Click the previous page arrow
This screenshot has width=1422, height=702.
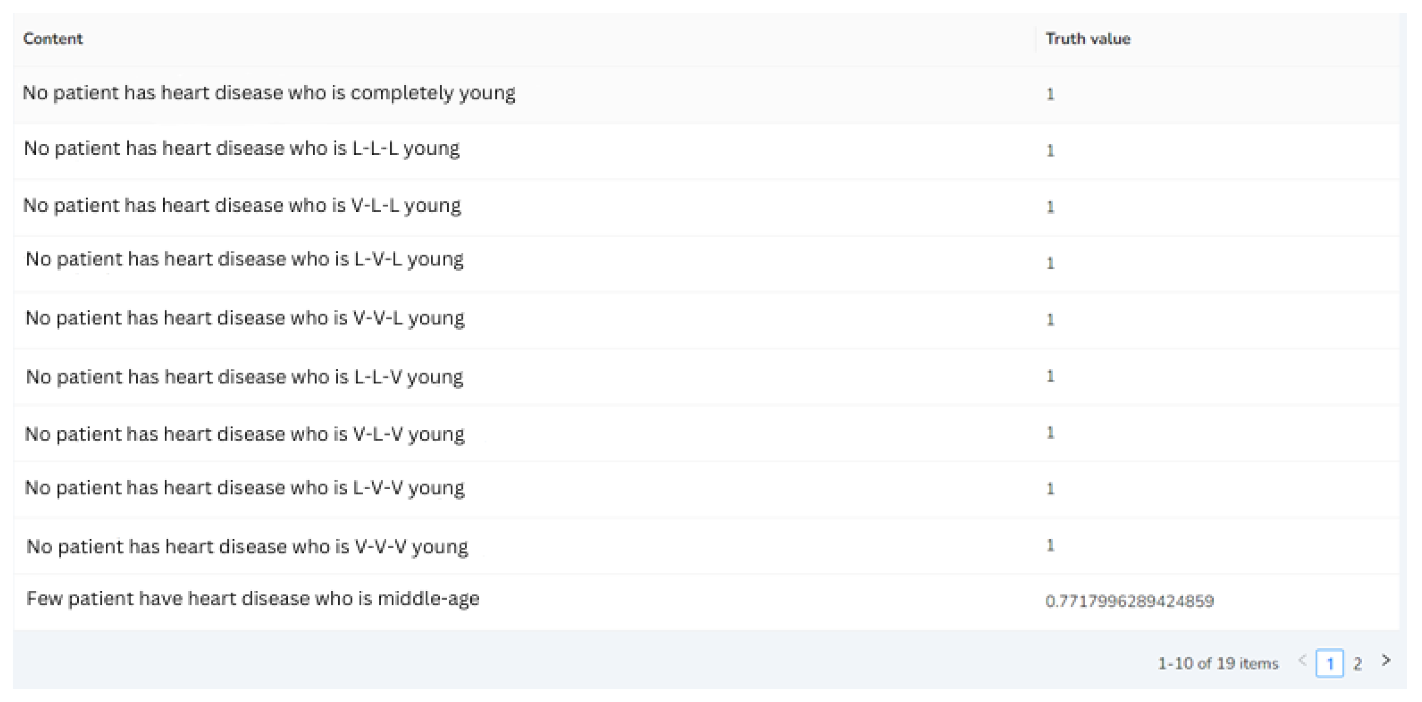(x=1302, y=661)
